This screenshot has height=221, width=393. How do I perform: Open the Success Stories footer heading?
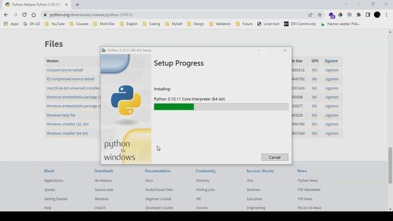(x=260, y=171)
